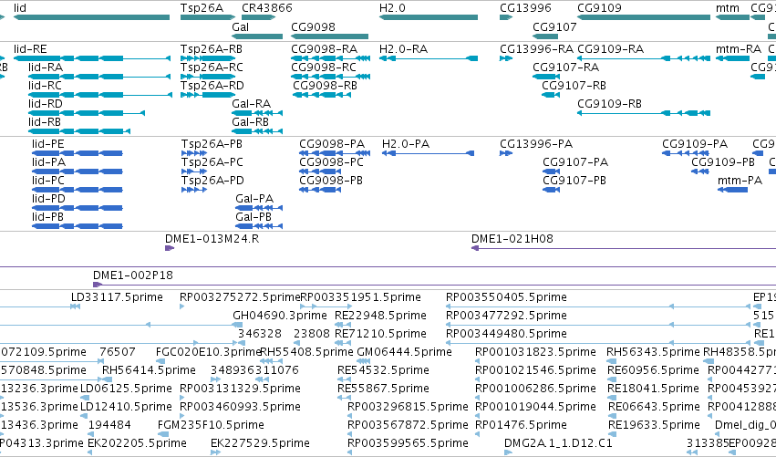776x457 pixels.
Task: Select protein CG9109-PB
Action: 700,171
